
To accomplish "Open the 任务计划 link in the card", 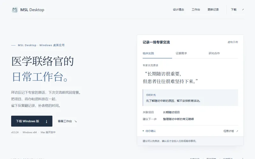I will (230, 131).
